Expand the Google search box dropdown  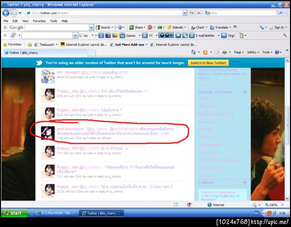click(x=91, y=28)
